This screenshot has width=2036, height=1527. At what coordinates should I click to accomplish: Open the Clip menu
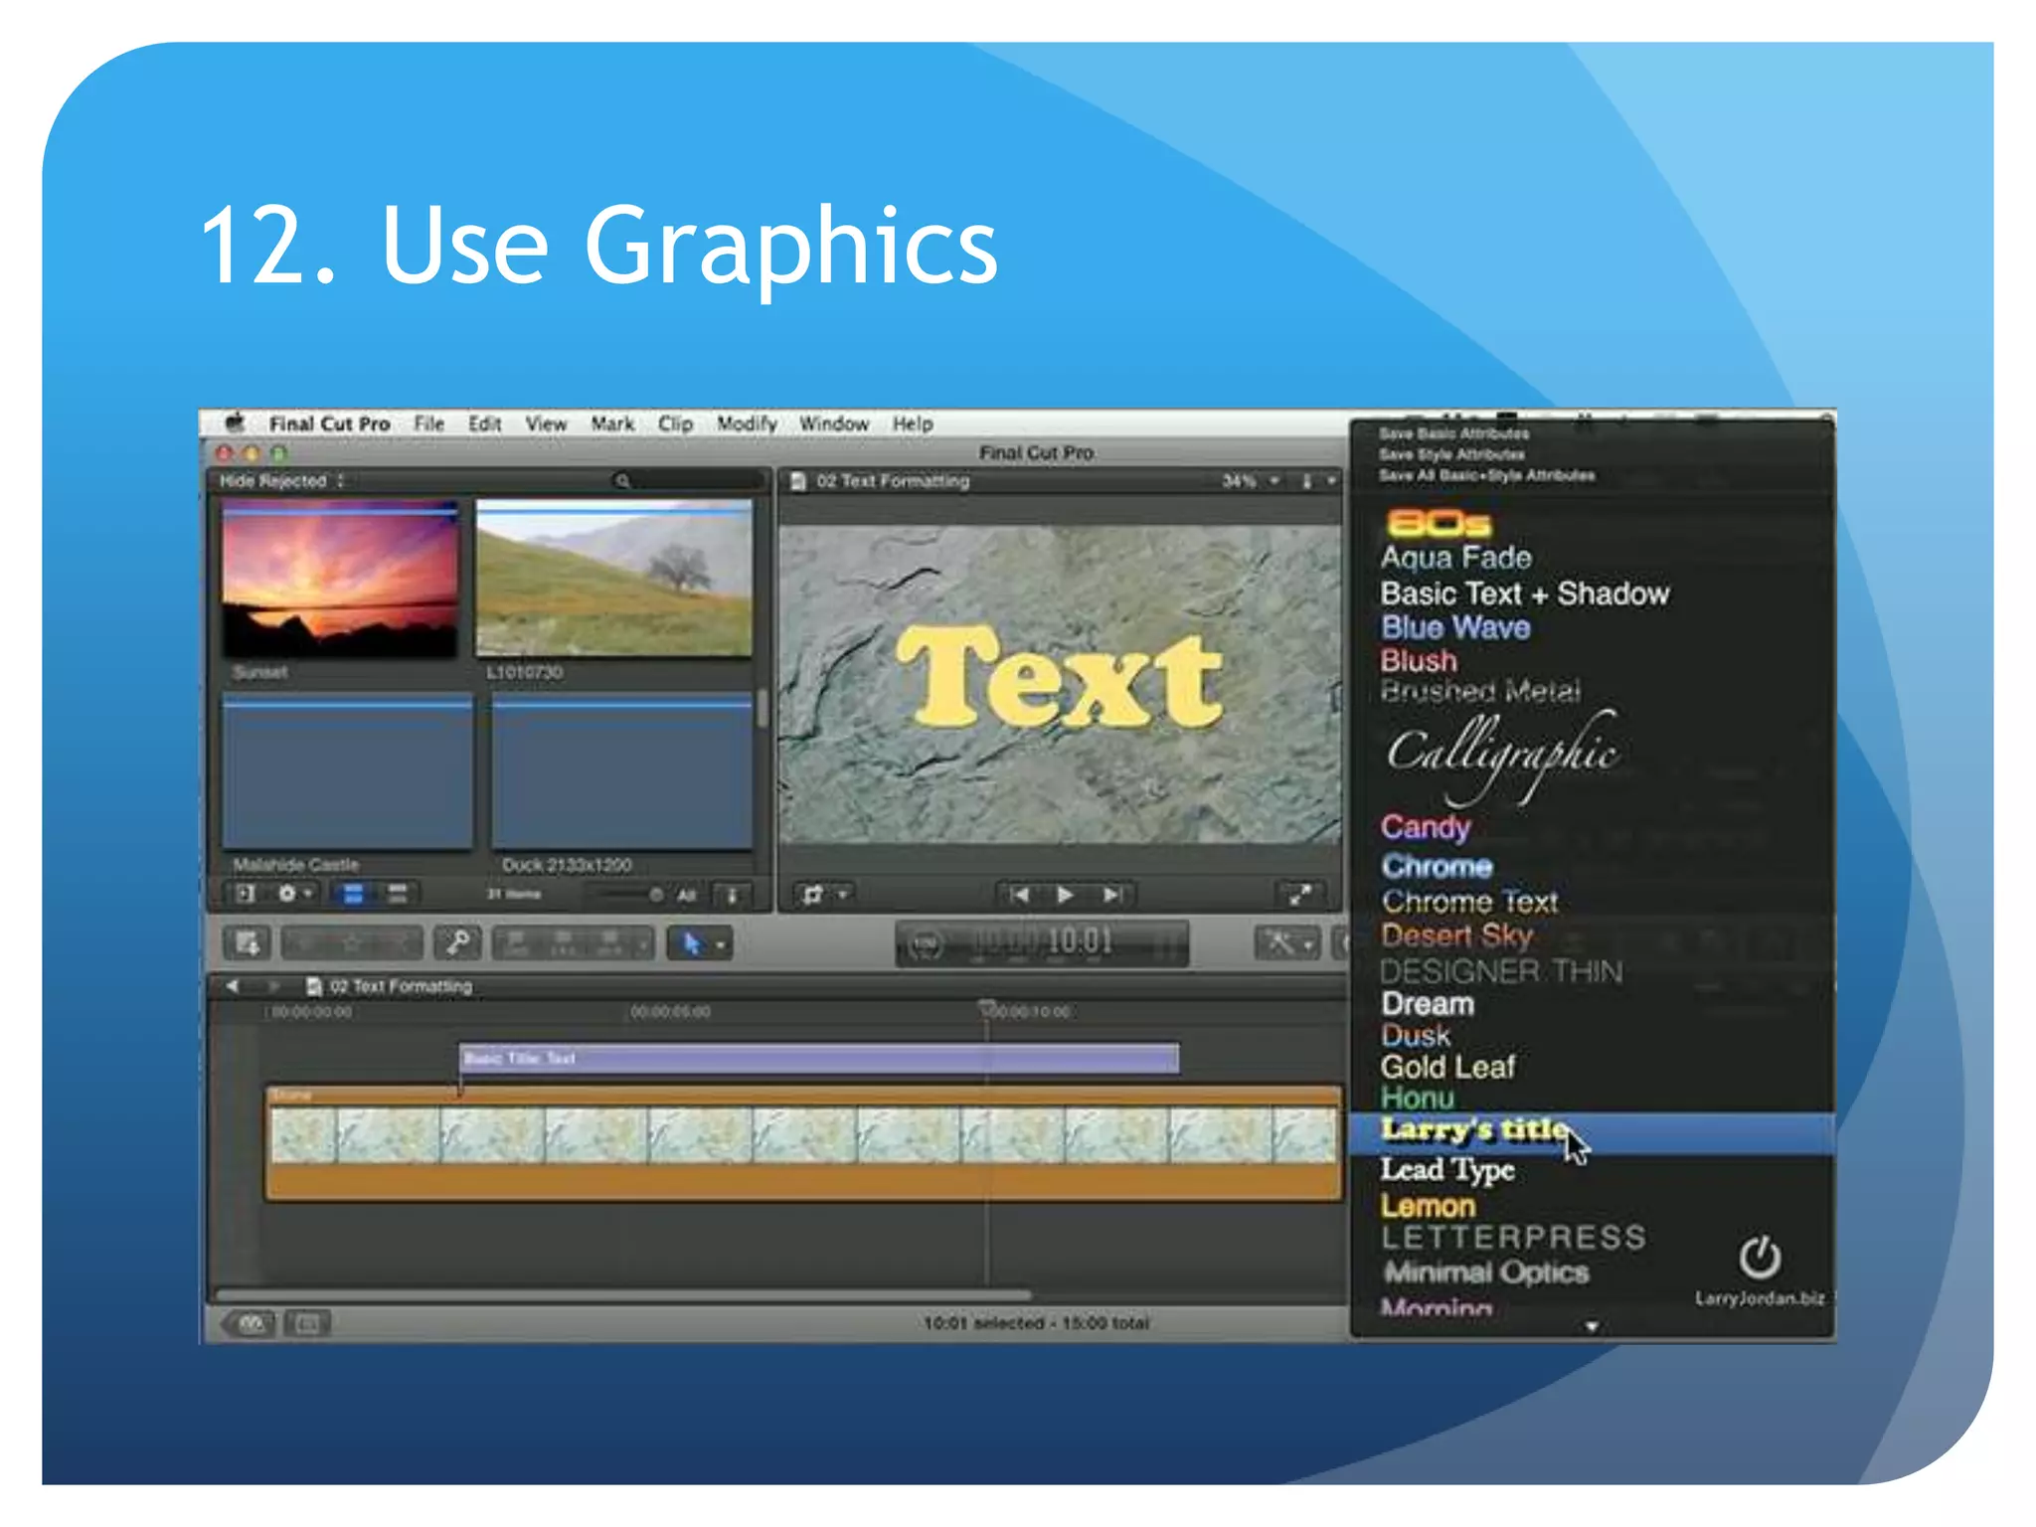(x=675, y=424)
